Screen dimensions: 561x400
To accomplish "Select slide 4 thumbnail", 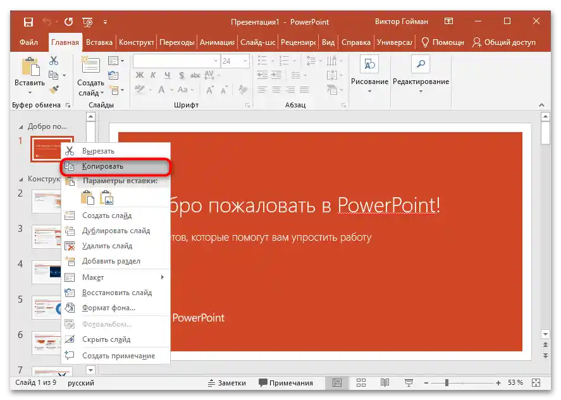I will [x=47, y=272].
